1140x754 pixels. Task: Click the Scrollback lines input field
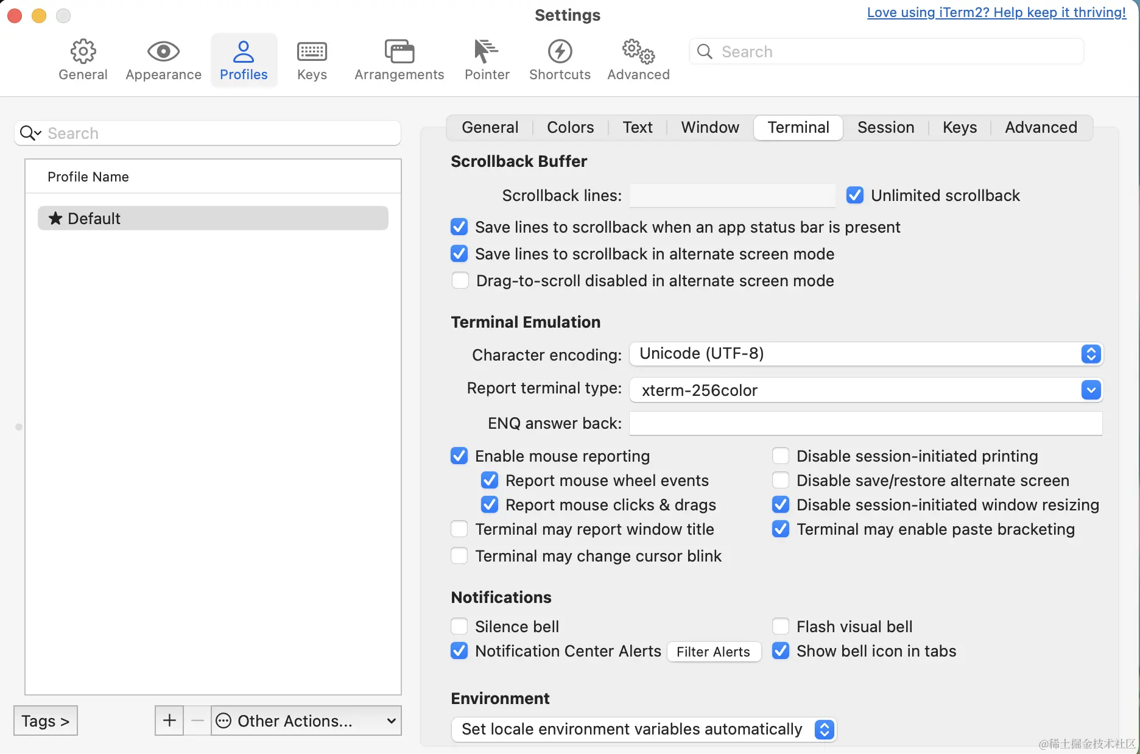[x=733, y=196]
